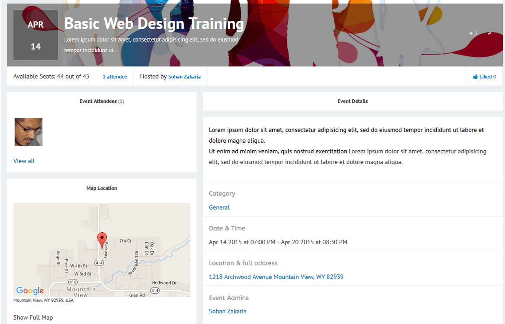This screenshot has height=324, width=505.
Task: Open the '1 attendee' link
Action: click(115, 77)
